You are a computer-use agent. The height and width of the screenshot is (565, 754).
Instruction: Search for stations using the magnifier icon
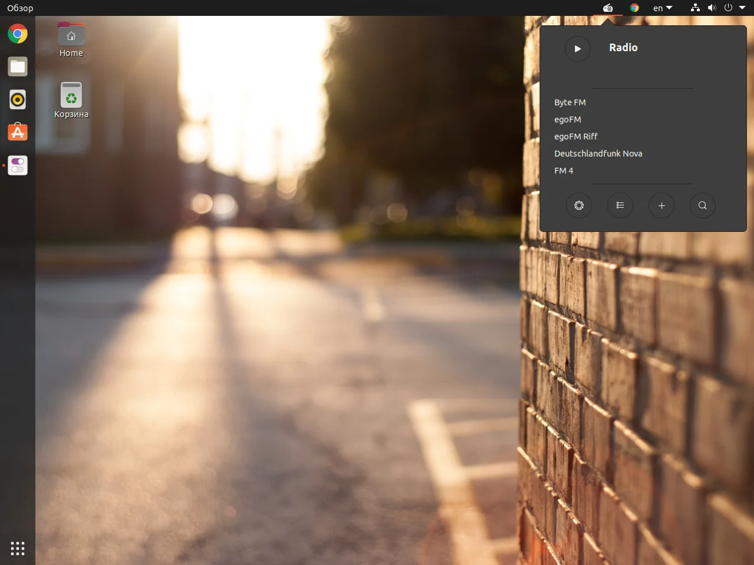tap(703, 205)
